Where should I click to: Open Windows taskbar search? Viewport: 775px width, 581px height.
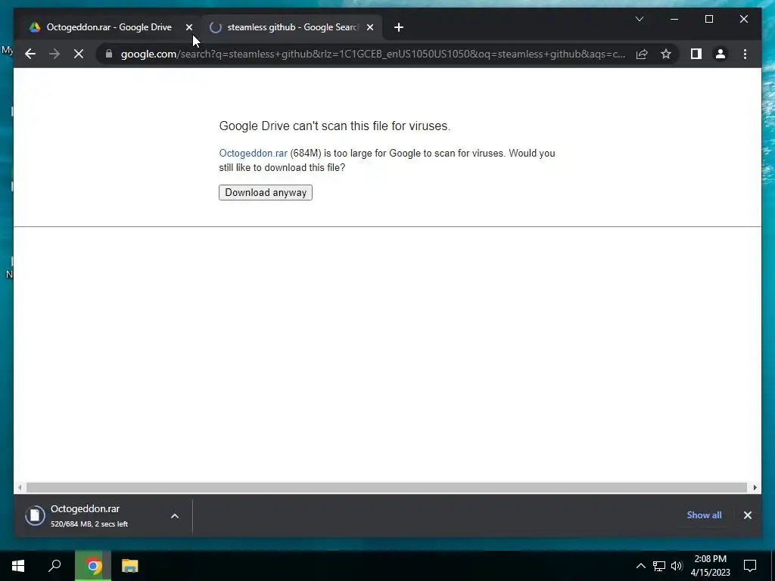(x=54, y=566)
